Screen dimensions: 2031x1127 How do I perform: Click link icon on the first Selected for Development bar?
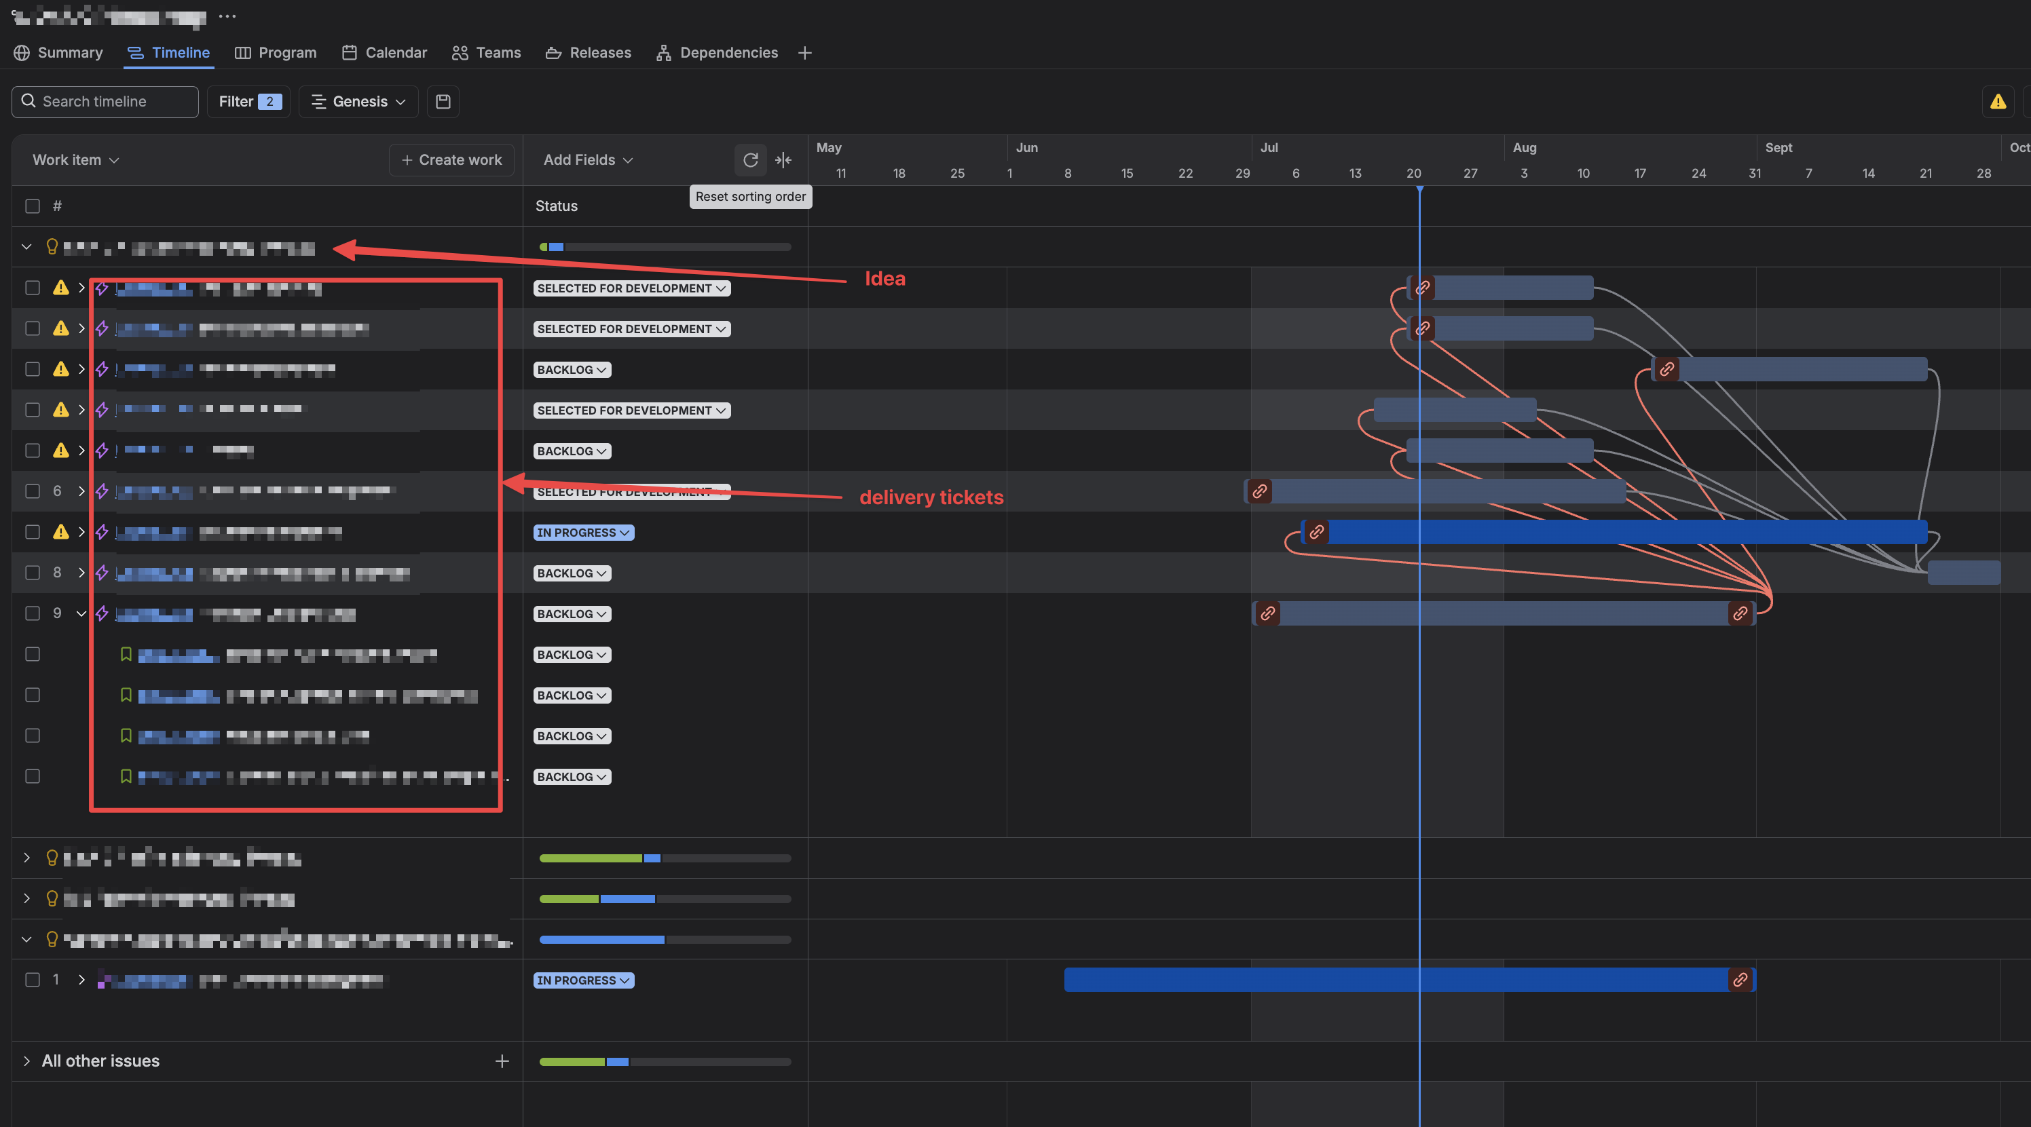[1422, 288]
